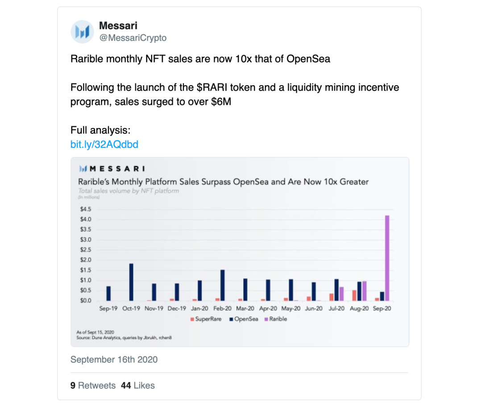
Task: View the 9 Retweets list
Action: pos(93,385)
